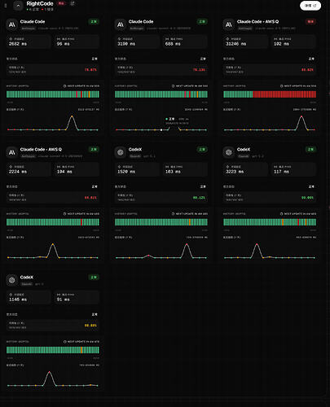Image resolution: width=330 pixels, height=407 pixels.
Task: Click the 688 ms ping value
Action: [x=173, y=44]
